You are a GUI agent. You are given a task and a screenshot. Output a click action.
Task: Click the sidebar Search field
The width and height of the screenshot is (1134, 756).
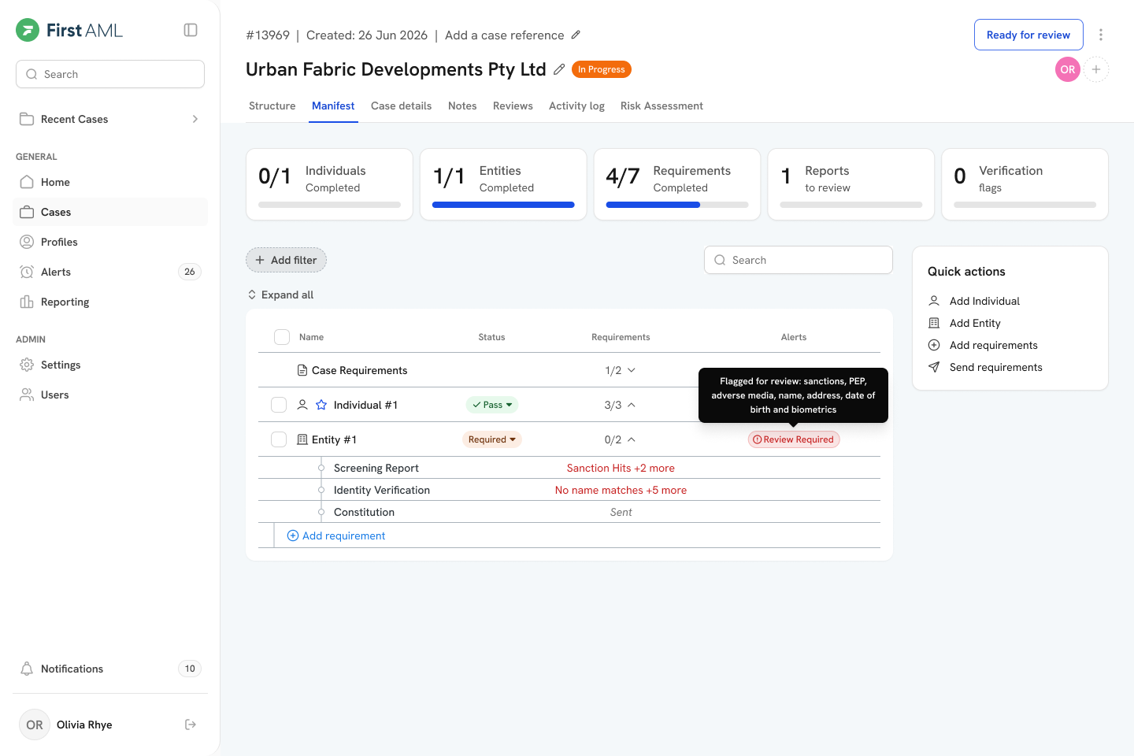110,74
